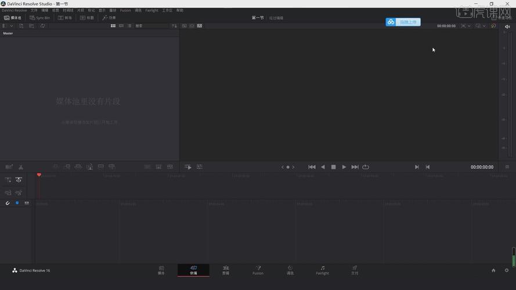Click the import media icon
The width and height of the screenshot is (516, 290).
coord(21,26)
